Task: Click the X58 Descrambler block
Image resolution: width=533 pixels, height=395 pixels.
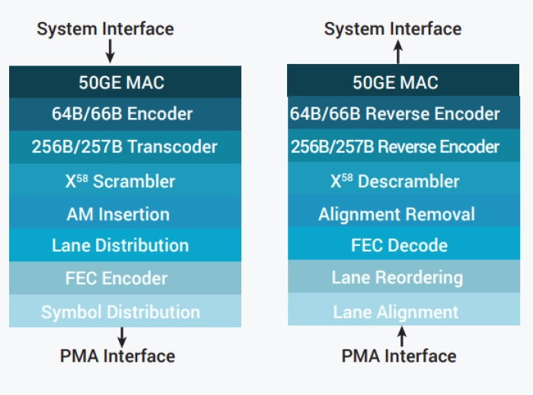Action: point(404,178)
